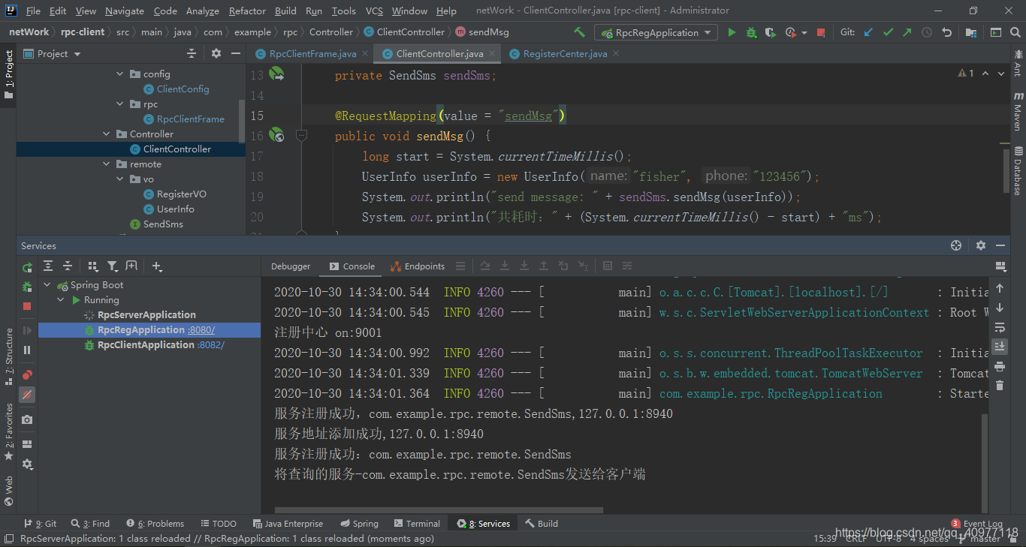Update project via Git blue arrow
Screen dimensions: 1026x547
point(869,32)
